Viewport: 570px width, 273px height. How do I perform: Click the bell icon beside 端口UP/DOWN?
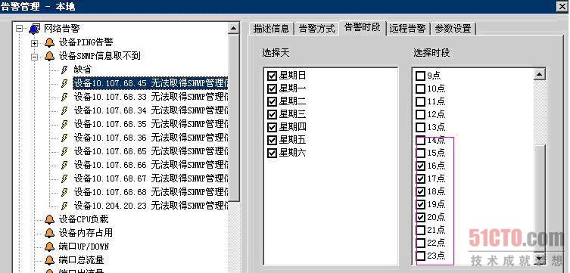(x=49, y=247)
